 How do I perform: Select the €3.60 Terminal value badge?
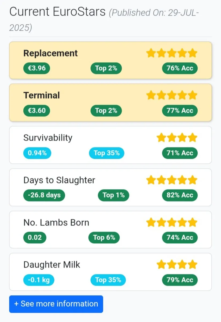[x=36, y=111]
